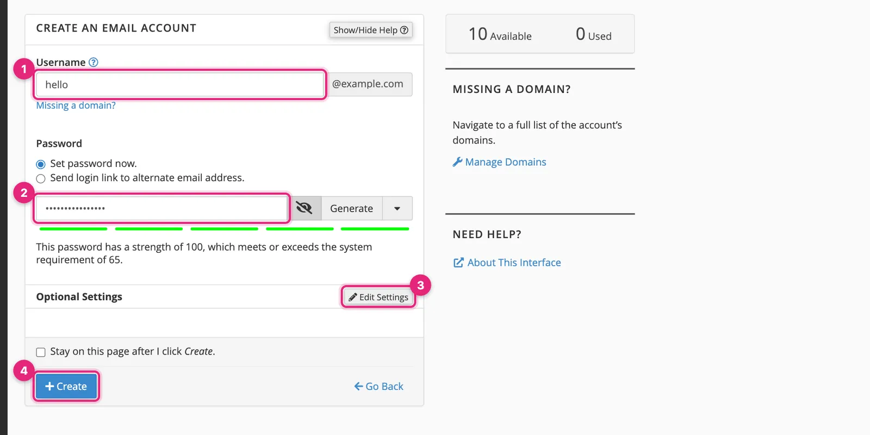Toggle password visibility with the eye-slash icon
870x435 pixels.
[x=304, y=208]
